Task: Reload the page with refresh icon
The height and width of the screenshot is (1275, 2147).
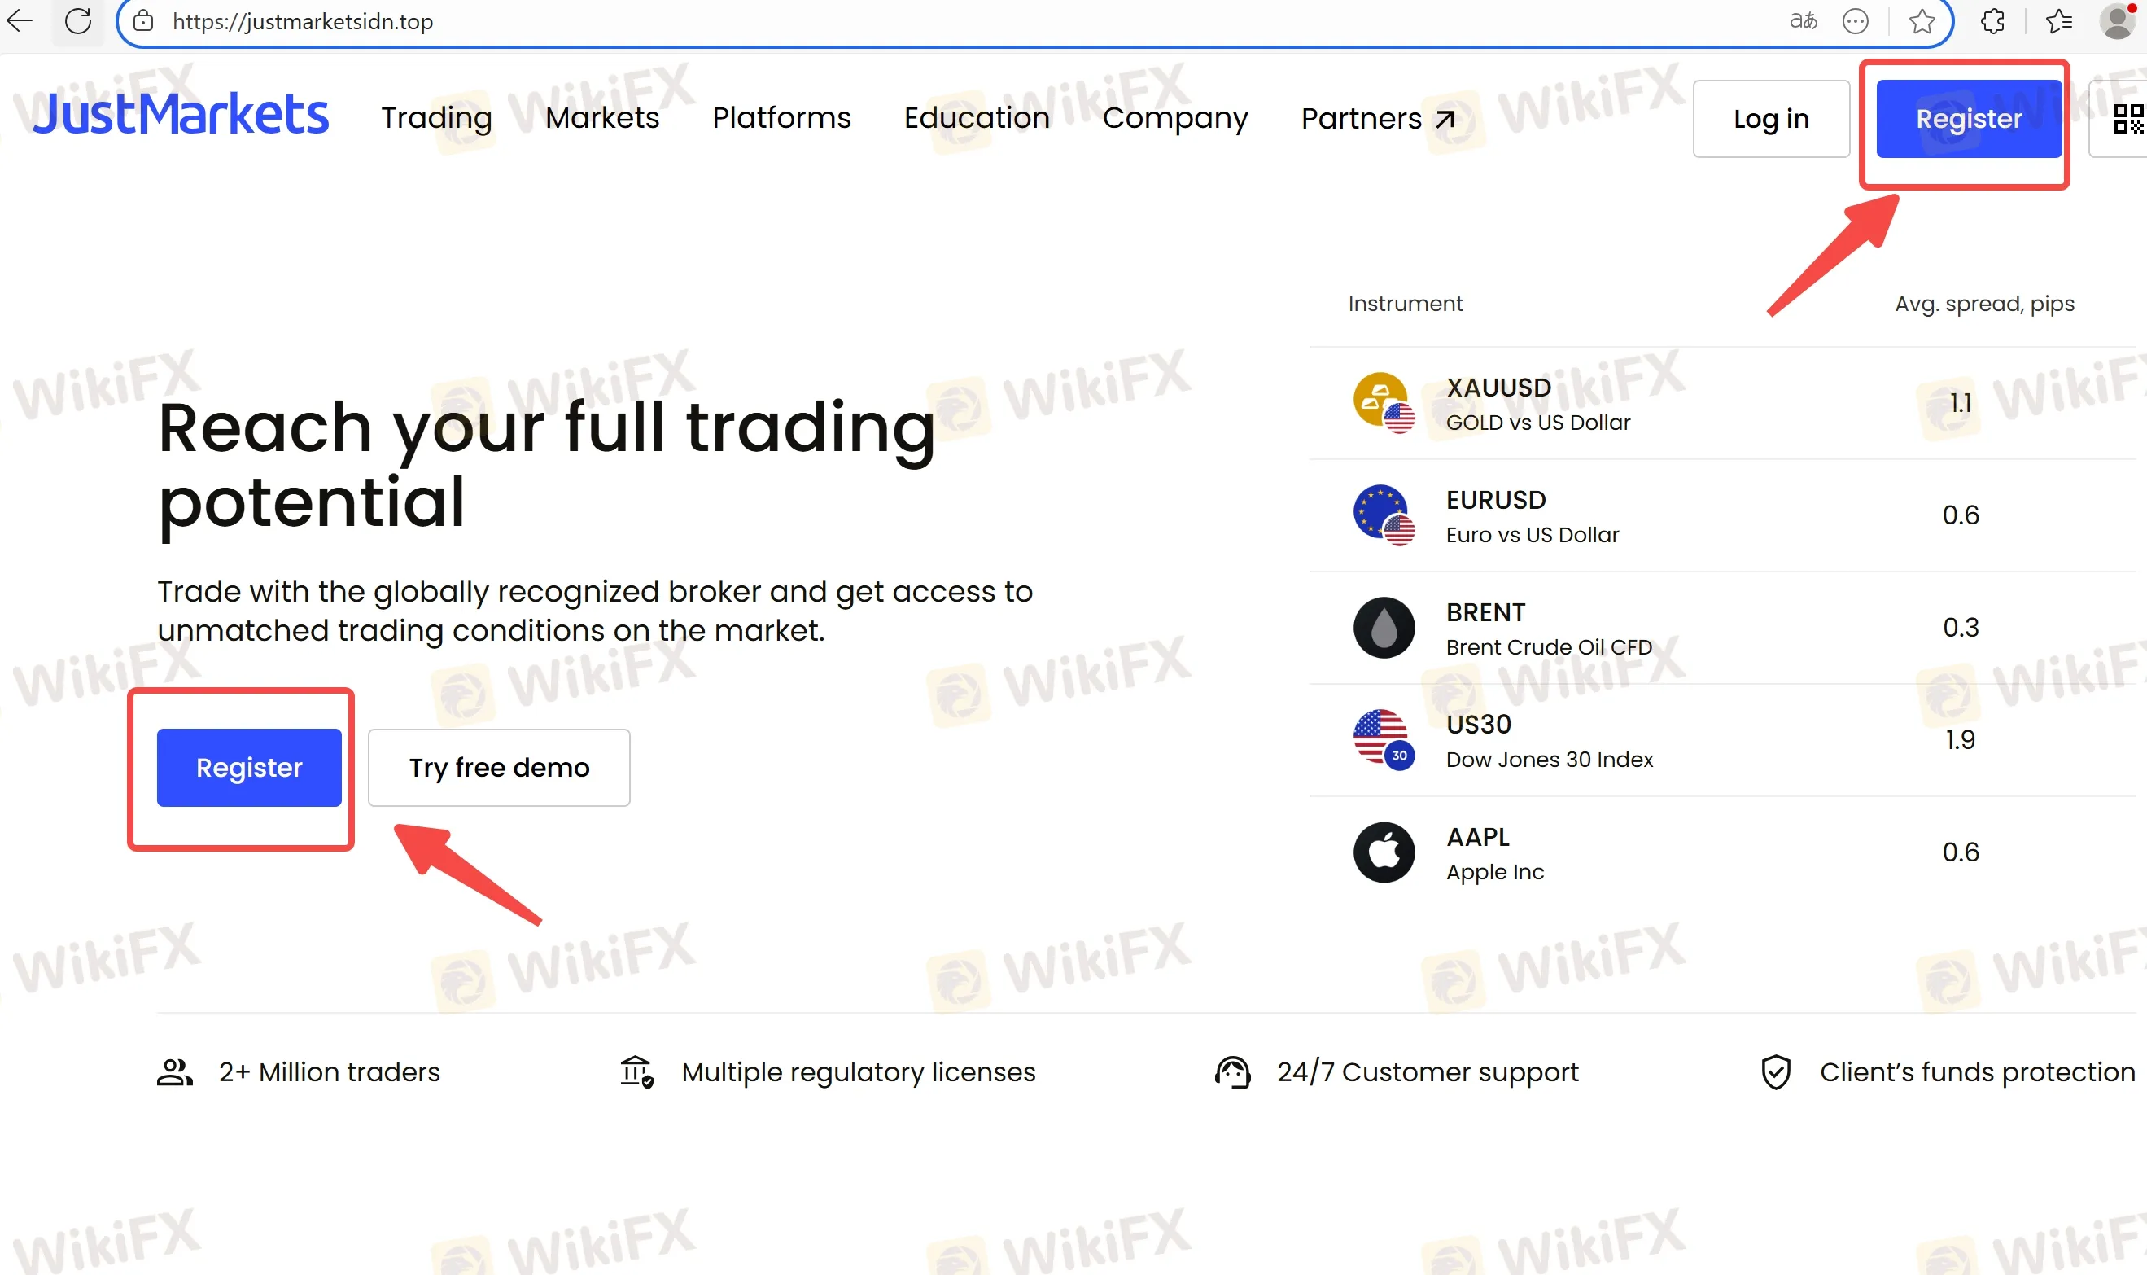Action: [78, 20]
